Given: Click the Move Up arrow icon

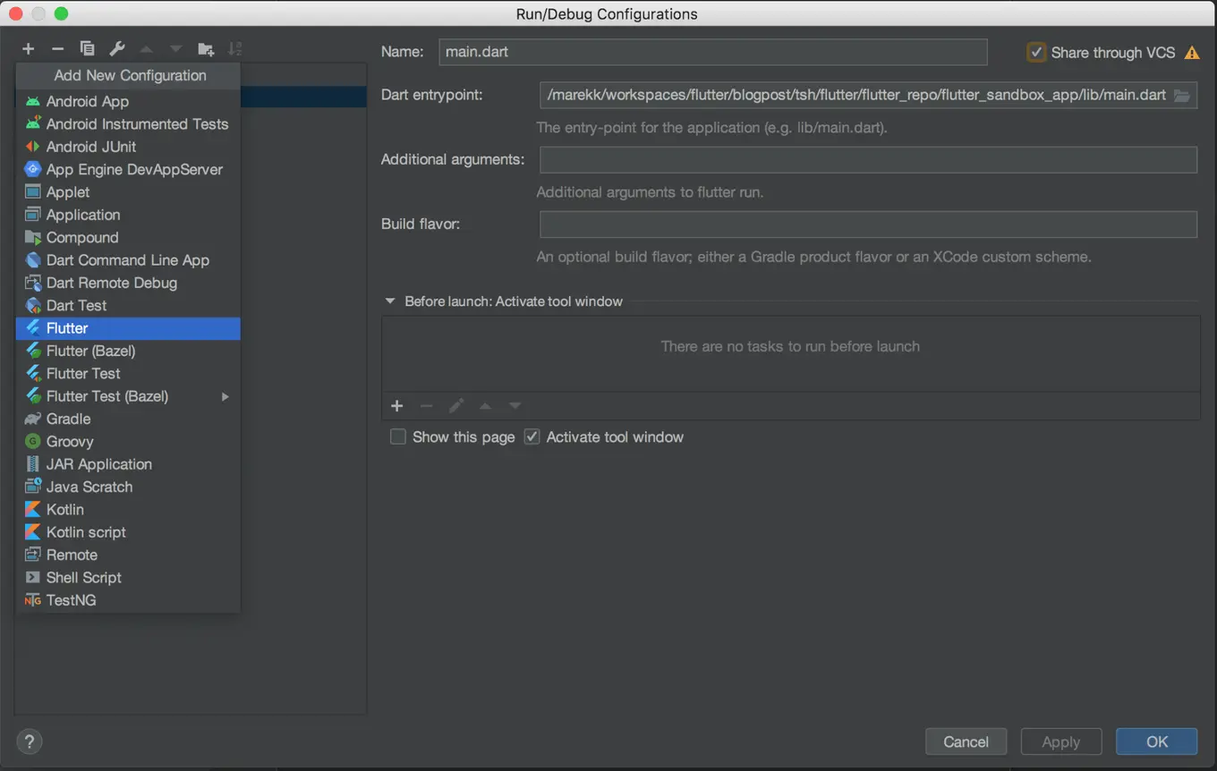Looking at the screenshot, I should point(146,48).
